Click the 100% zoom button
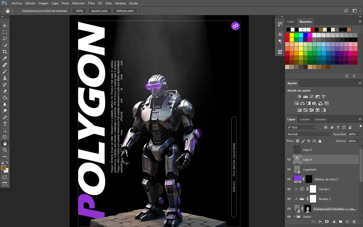 point(79,11)
